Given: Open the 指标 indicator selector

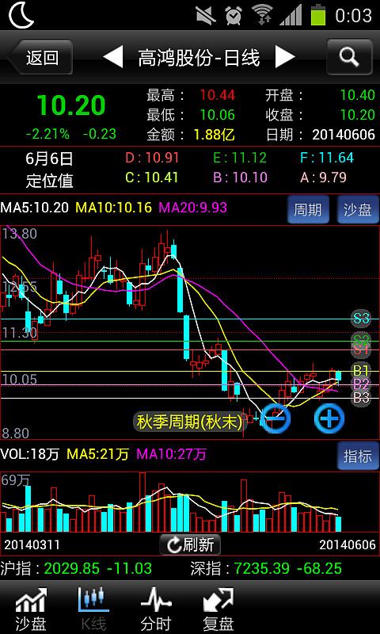Looking at the screenshot, I should point(358,456).
